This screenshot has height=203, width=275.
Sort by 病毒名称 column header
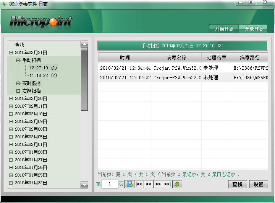[x=176, y=57]
